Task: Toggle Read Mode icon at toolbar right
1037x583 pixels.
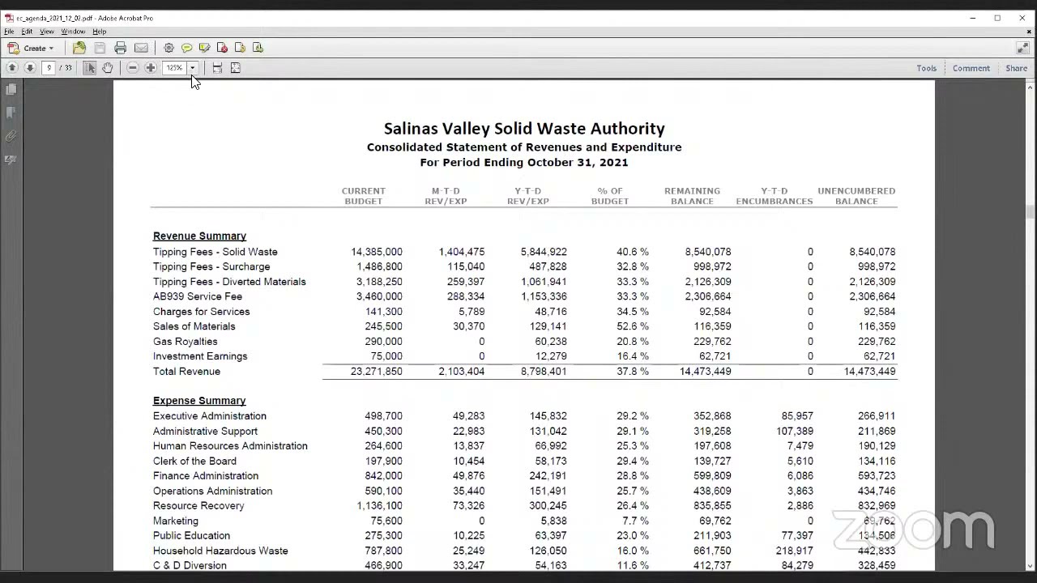Action: (x=1022, y=48)
